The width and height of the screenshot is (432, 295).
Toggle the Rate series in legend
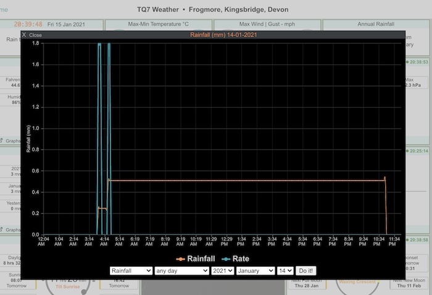pyautogui.click(x=235, y=259)
